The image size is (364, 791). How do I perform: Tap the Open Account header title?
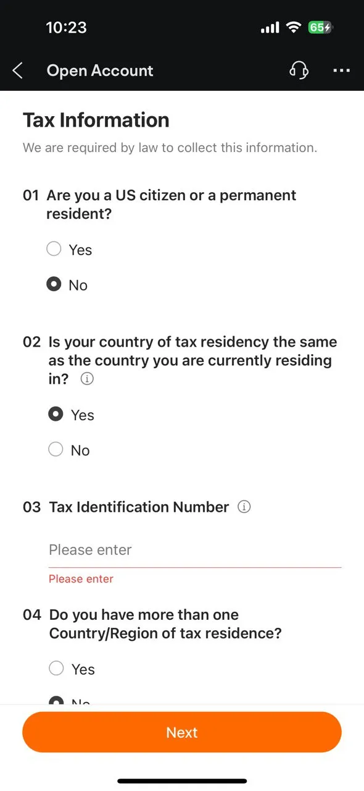click(x=100, y=71)
